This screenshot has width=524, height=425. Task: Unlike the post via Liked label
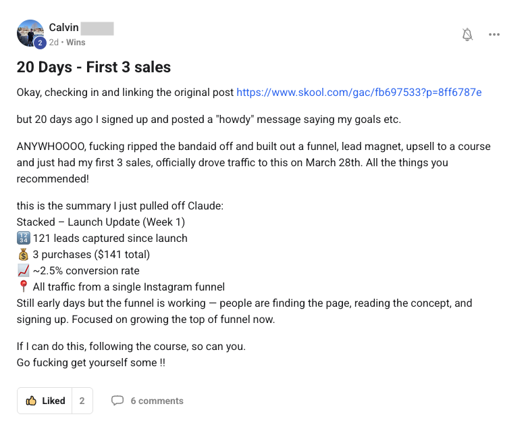click(53, 401)
